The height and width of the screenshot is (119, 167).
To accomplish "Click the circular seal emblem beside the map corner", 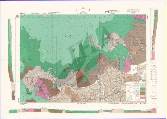I will (x=17, y=16).
